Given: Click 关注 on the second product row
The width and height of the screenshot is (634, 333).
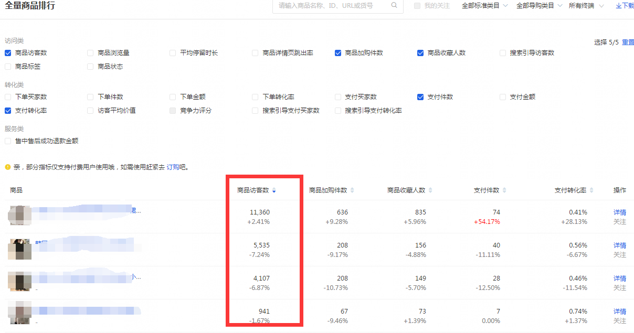Looking at the screenshot, I should coord(619,255).
